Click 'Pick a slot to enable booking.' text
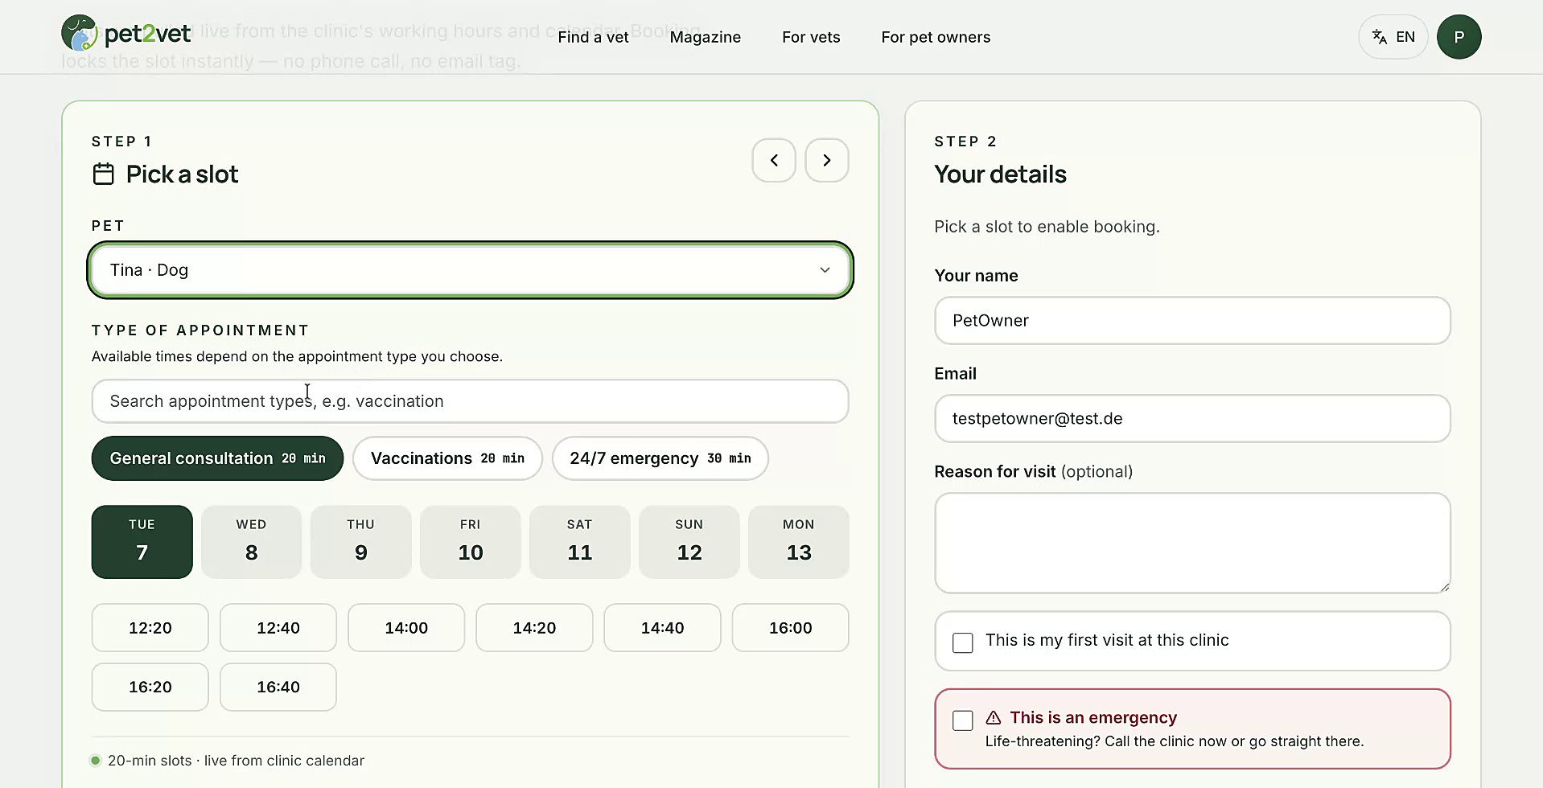This screenshot has height=788, width=1543. click(x=1047, y=227)
